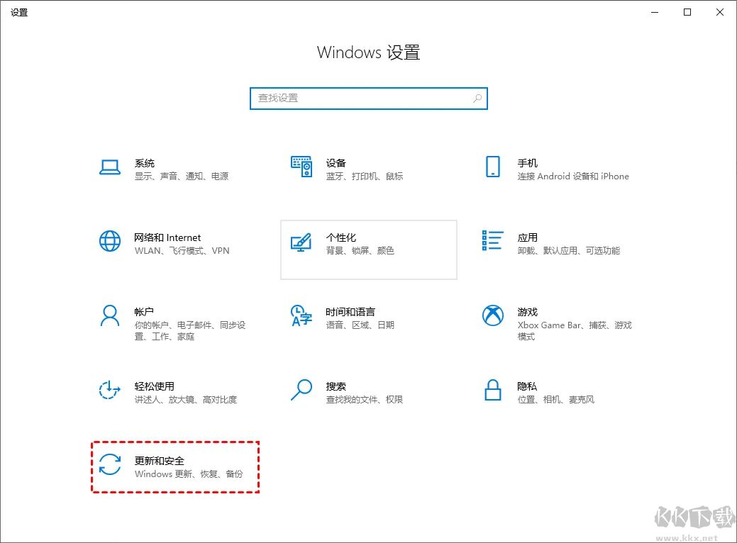Select the 帐户 person icon
737x543 pixels.
click(x=109, y=318)
